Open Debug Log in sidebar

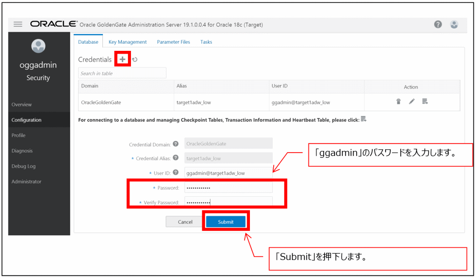39,166
